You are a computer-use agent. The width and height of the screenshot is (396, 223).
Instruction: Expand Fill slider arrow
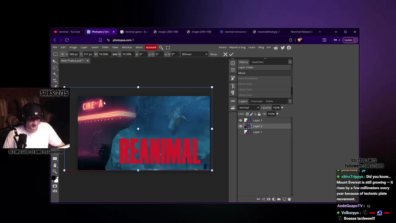[277, 114]
